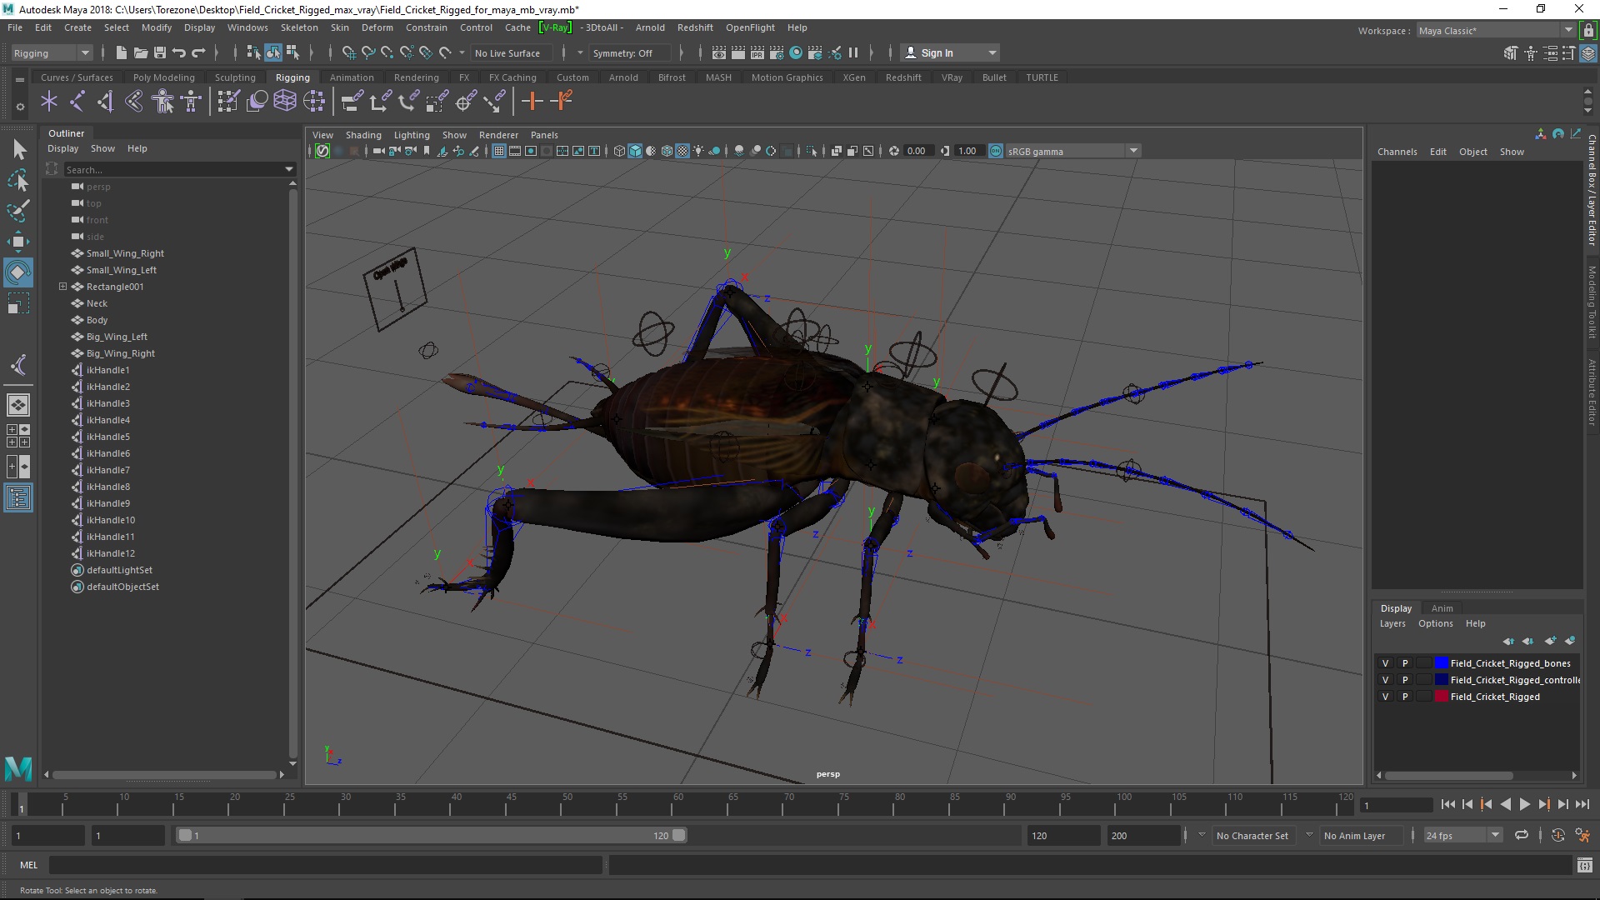Choose the Paint selection tool
Viewport: 1600px width, 900px height.
pyautogui.click(x=18, y=210)
